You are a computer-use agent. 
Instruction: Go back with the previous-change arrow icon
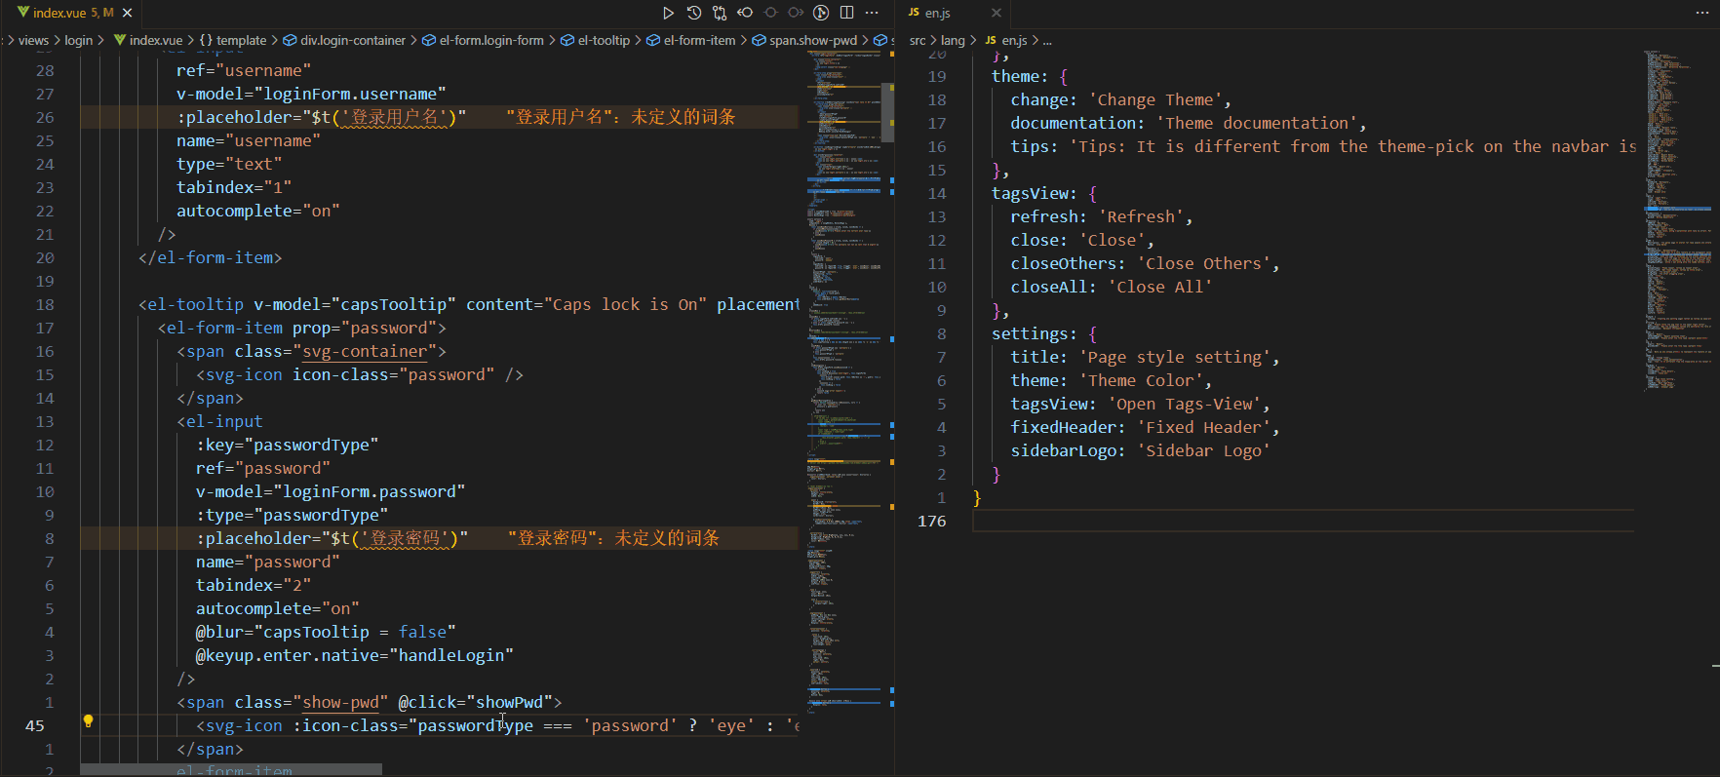(x=745, y=13)
